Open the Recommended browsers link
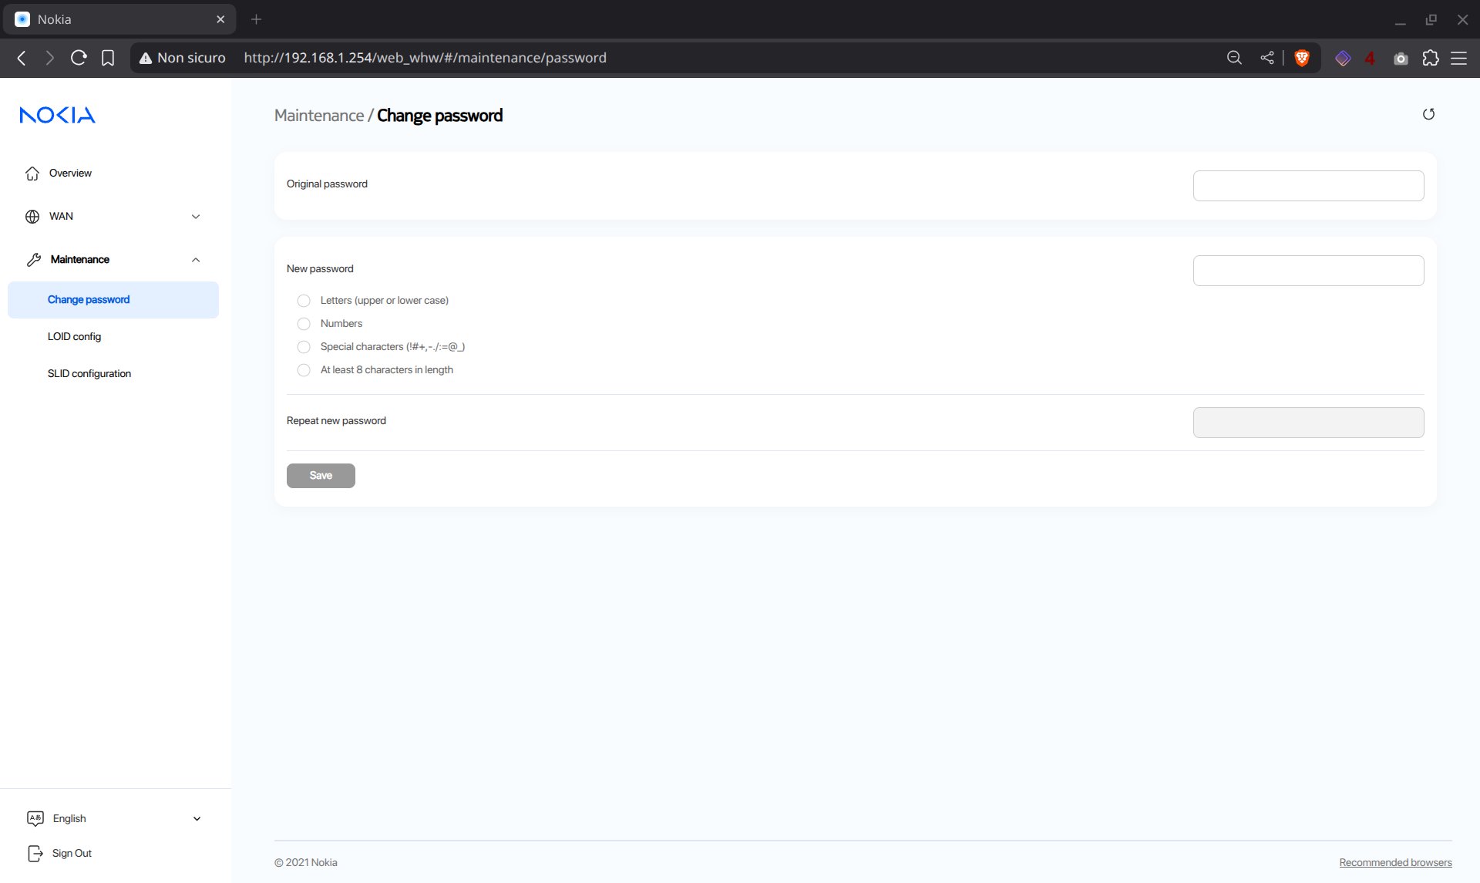1480x883 pixels. 1395,862
